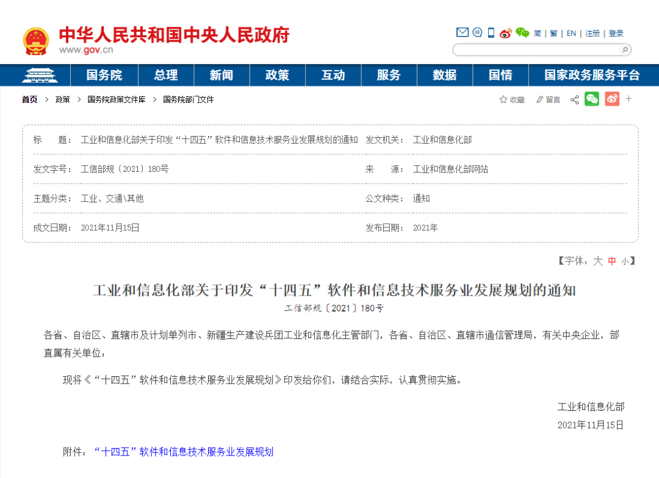This screenshot has height=478, width=659.
Task: Expand more sharing options with the plus icon
Action: point(629,99)
